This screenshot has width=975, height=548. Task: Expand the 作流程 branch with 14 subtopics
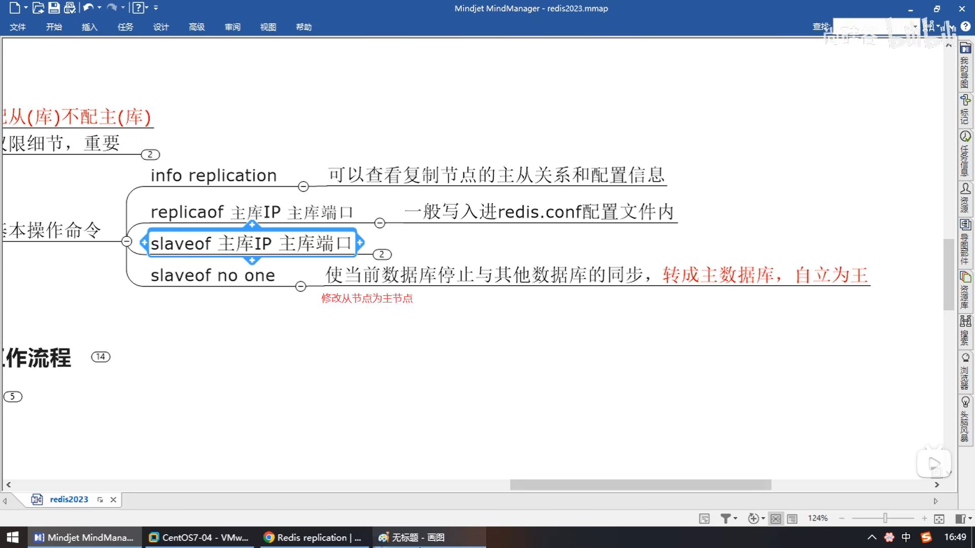click(x=101, y=357)
